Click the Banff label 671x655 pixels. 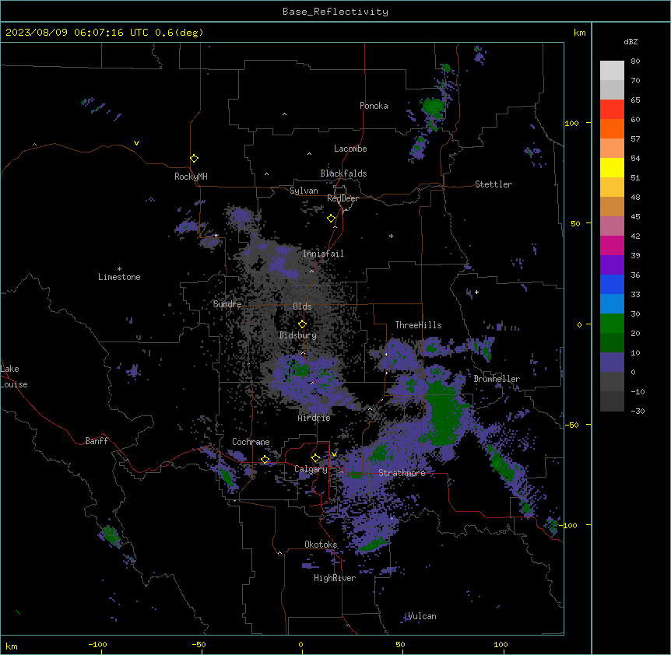(97, 441)
